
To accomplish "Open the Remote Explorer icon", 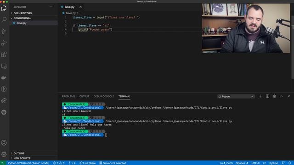I will point(4,66).
